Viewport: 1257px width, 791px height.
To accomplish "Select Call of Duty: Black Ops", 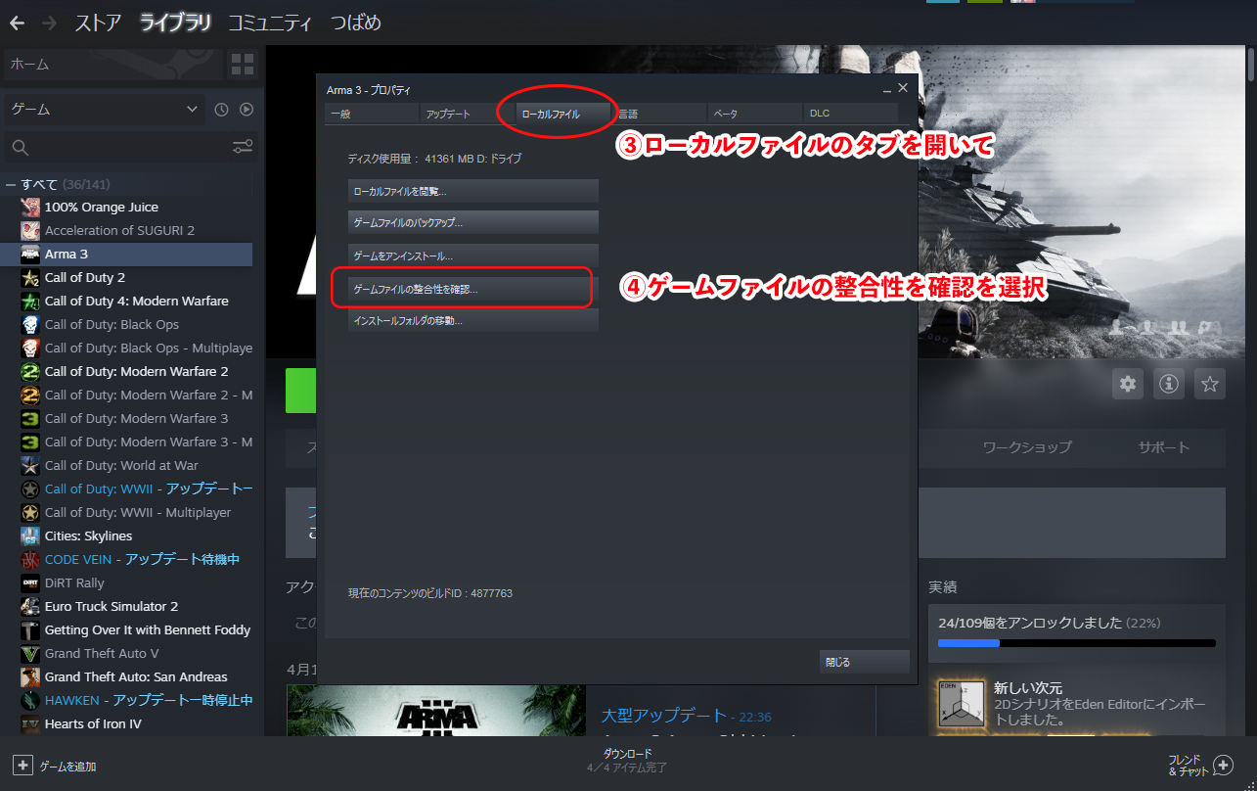I will pos(127,324).
